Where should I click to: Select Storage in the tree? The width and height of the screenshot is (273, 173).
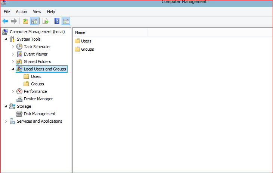click(24, 106)
